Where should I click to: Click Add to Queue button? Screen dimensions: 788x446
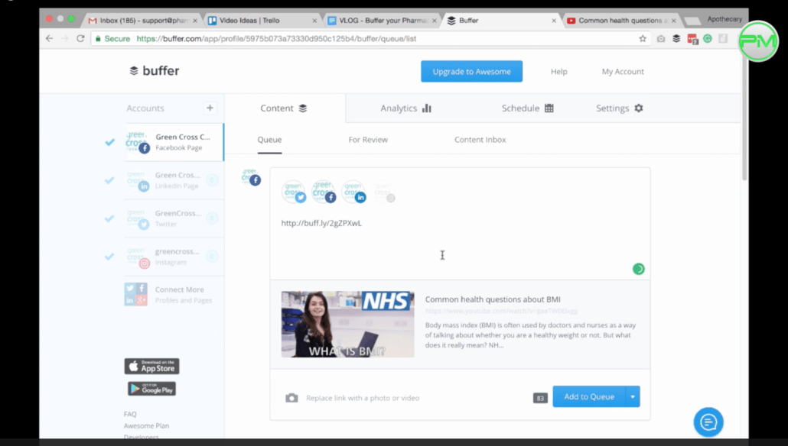[589, 396]
